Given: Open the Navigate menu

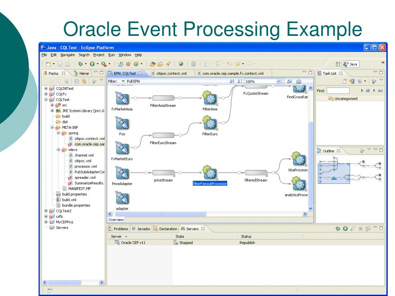Looking at the screenshot, I should coord(68,55).
